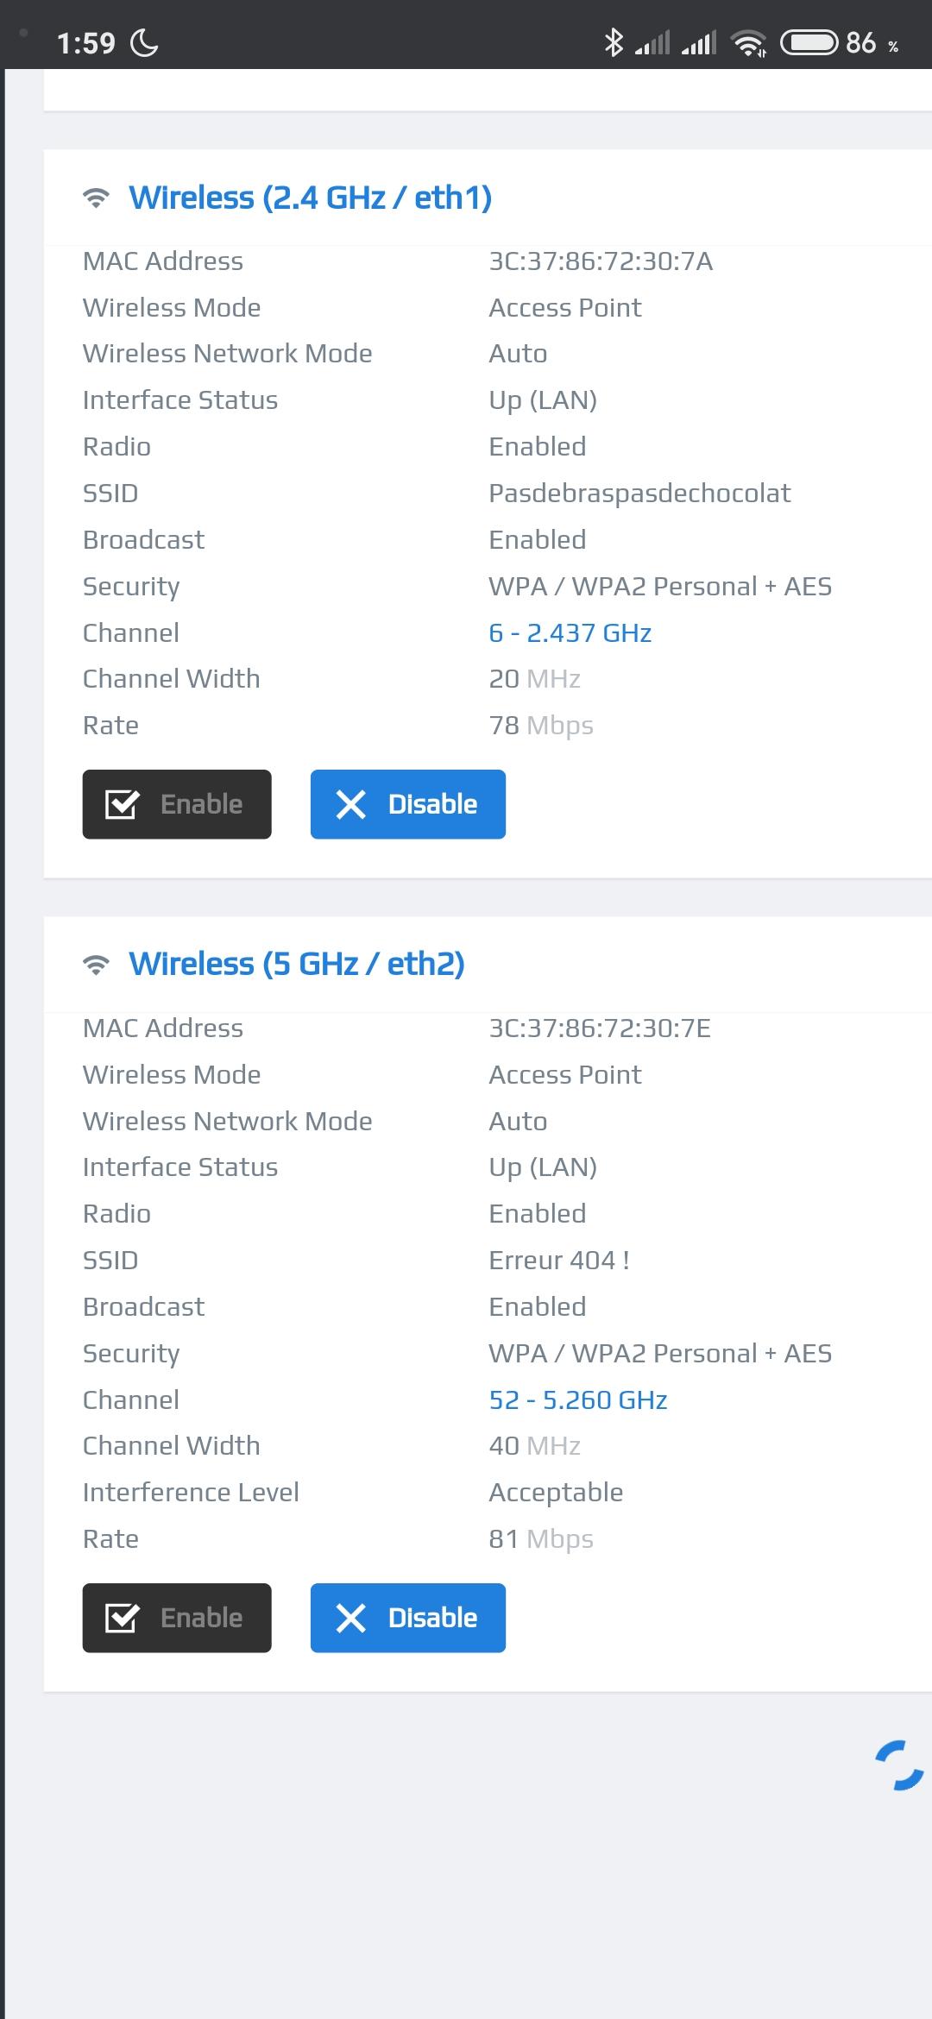Screen dimensions: 932x2019
Task: Tap the Bluetooth icon in the status bar
Action: point(614,42)
